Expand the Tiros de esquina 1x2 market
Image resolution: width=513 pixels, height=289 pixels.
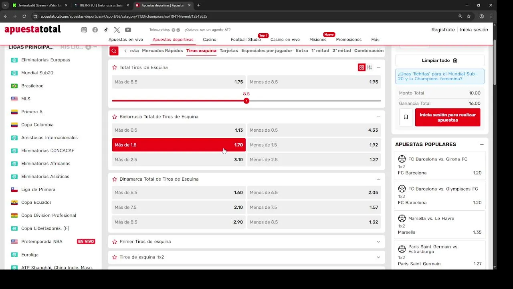pos(378,257)
